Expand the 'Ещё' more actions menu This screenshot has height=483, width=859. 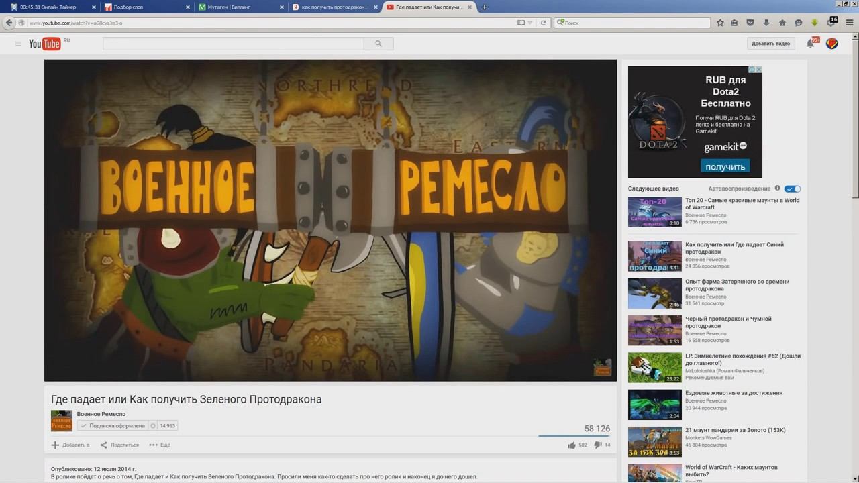tap(160, 445)
